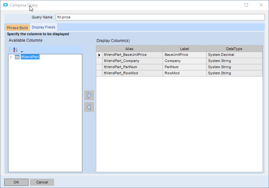Click the OK button
This screenshot has height=188, width=269.
(16, 182)
